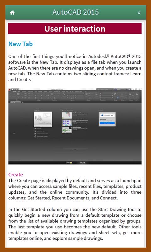Click the red AutoCAD application logo
This screenshot has width=151, height=252.
click(x=10, y=89)
